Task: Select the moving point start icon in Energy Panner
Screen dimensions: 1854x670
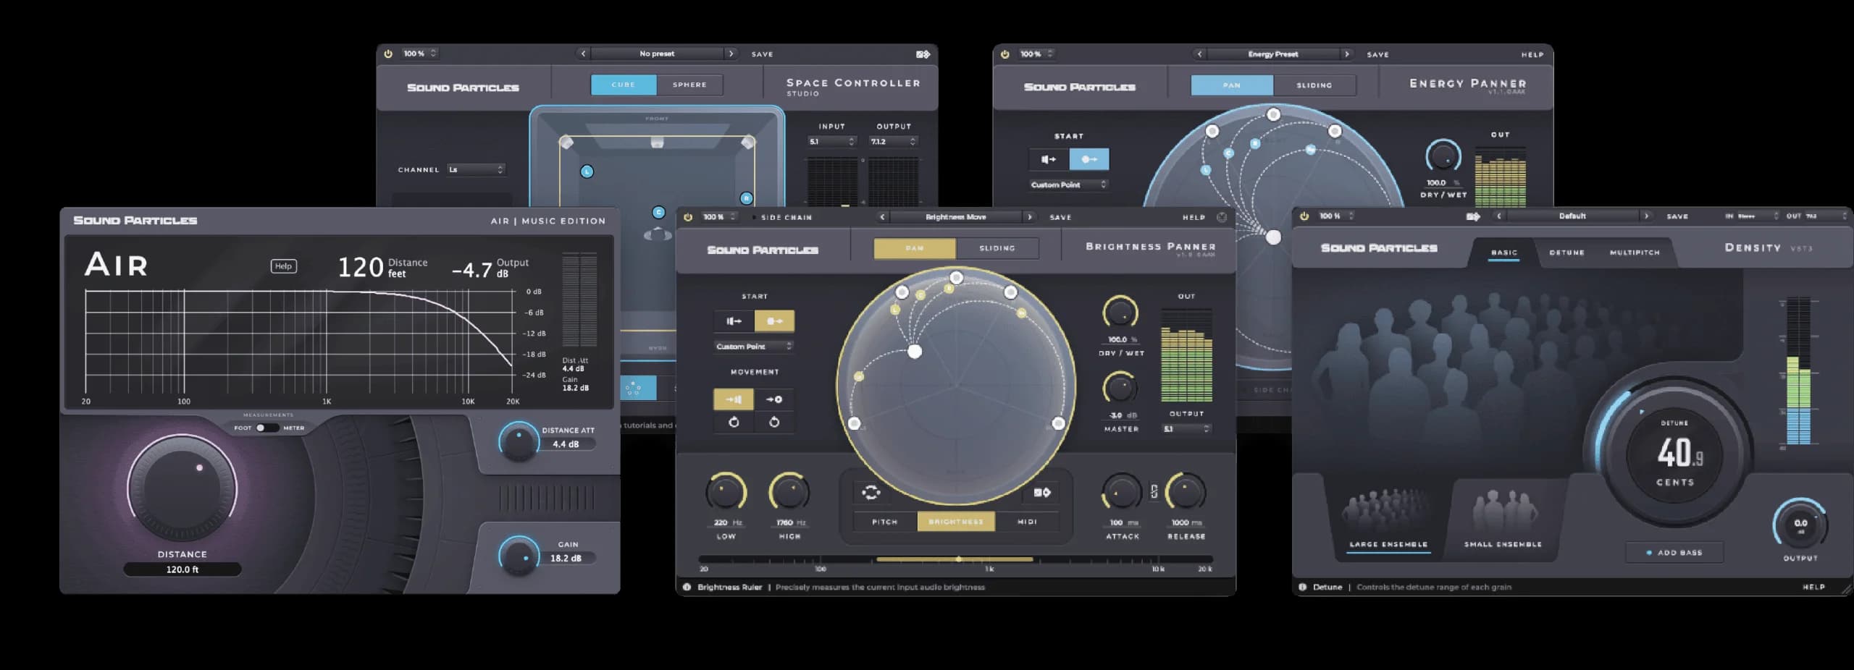Action: point(1090,159)
